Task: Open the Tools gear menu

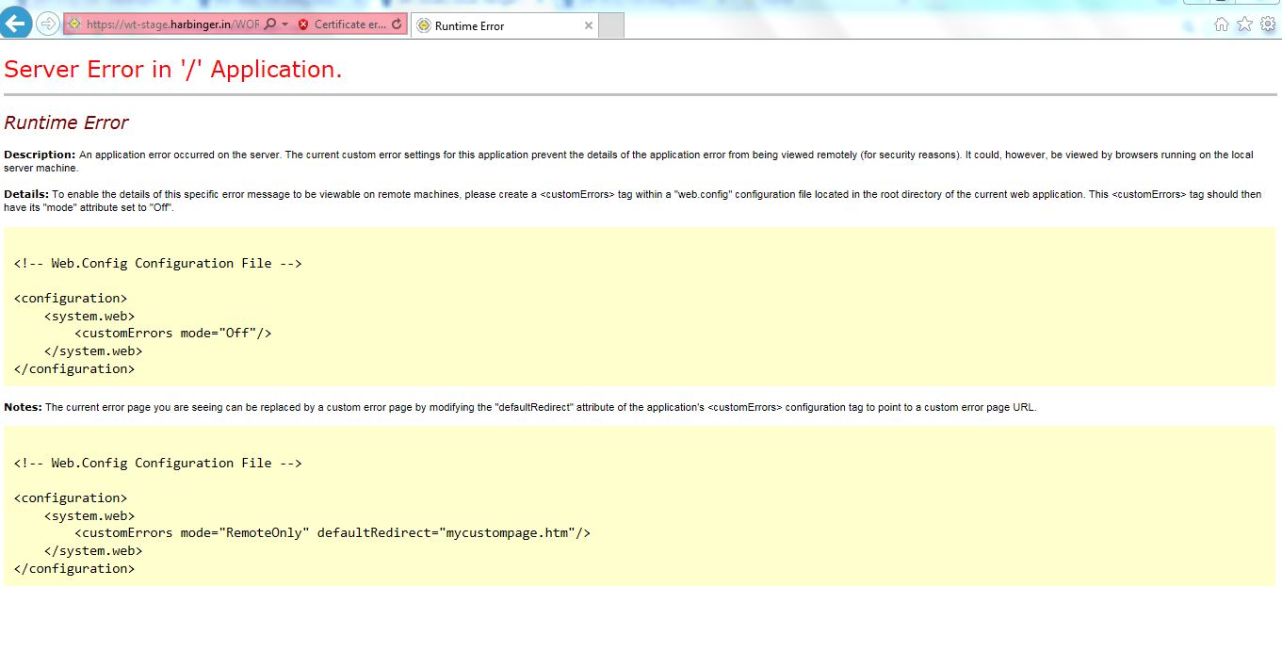Action: (x=1268, y=24)
